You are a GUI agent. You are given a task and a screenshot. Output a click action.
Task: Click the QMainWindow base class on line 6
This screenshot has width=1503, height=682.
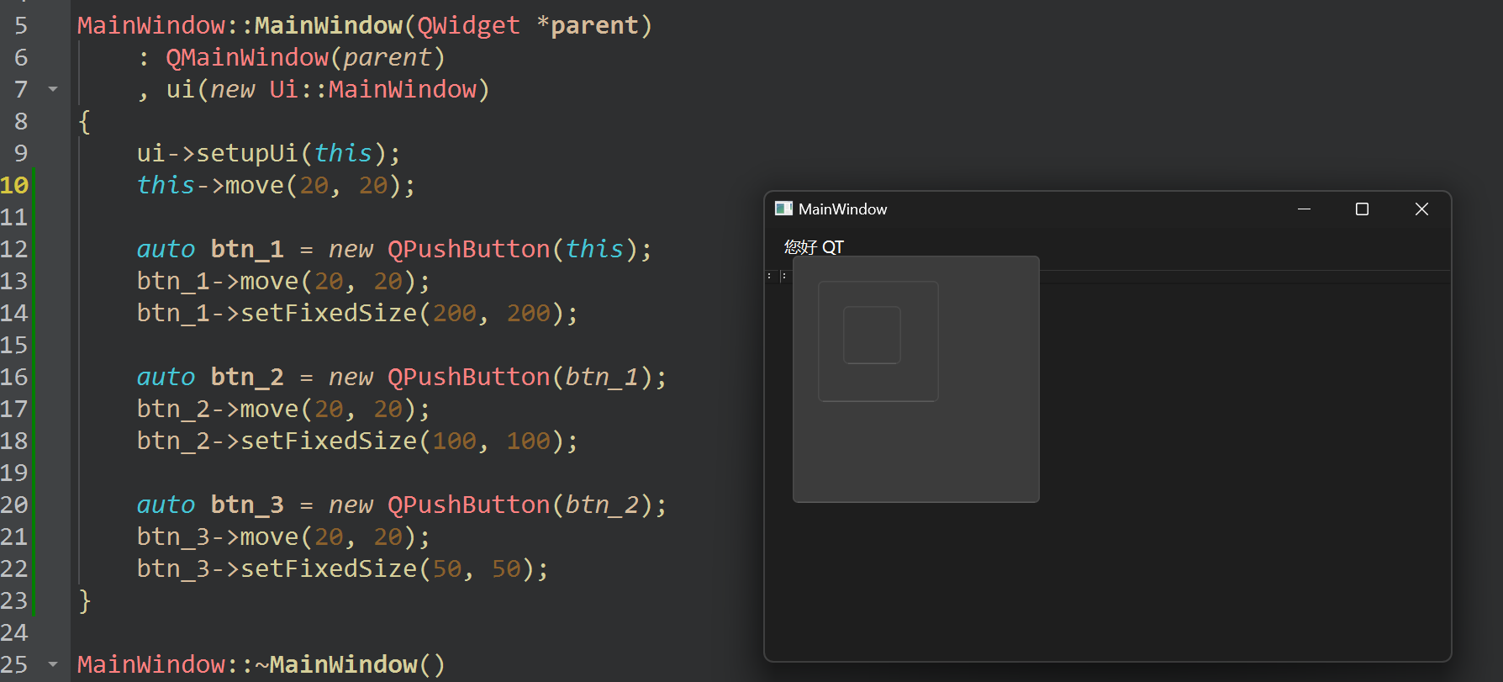[247, 57]
